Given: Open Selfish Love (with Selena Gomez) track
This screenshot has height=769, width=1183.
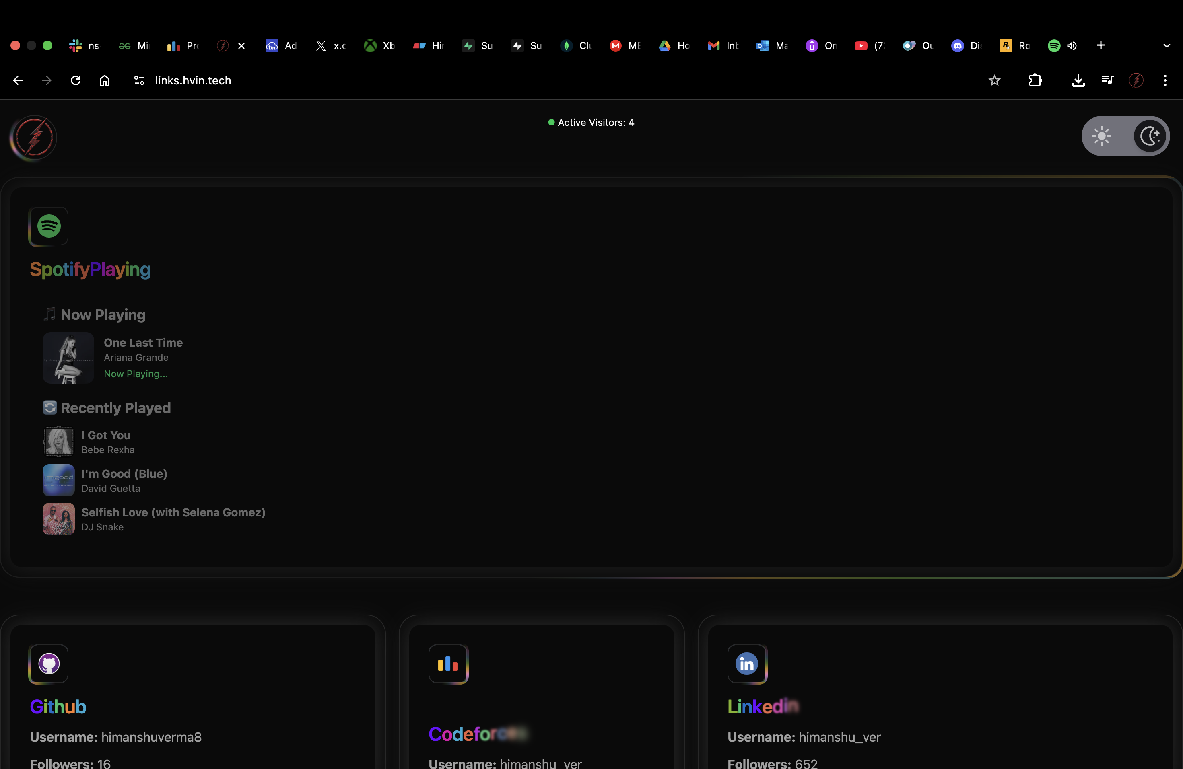Looking at the screenshot, I should [173, 512].
